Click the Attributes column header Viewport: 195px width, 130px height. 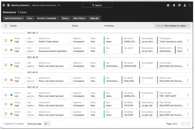tap(109, 26)
